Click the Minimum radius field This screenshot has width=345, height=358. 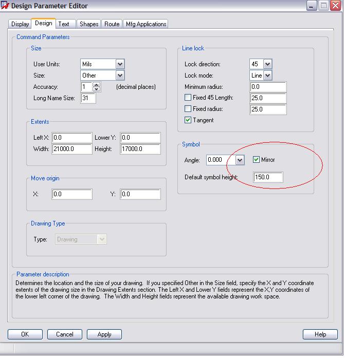[268, 87]
